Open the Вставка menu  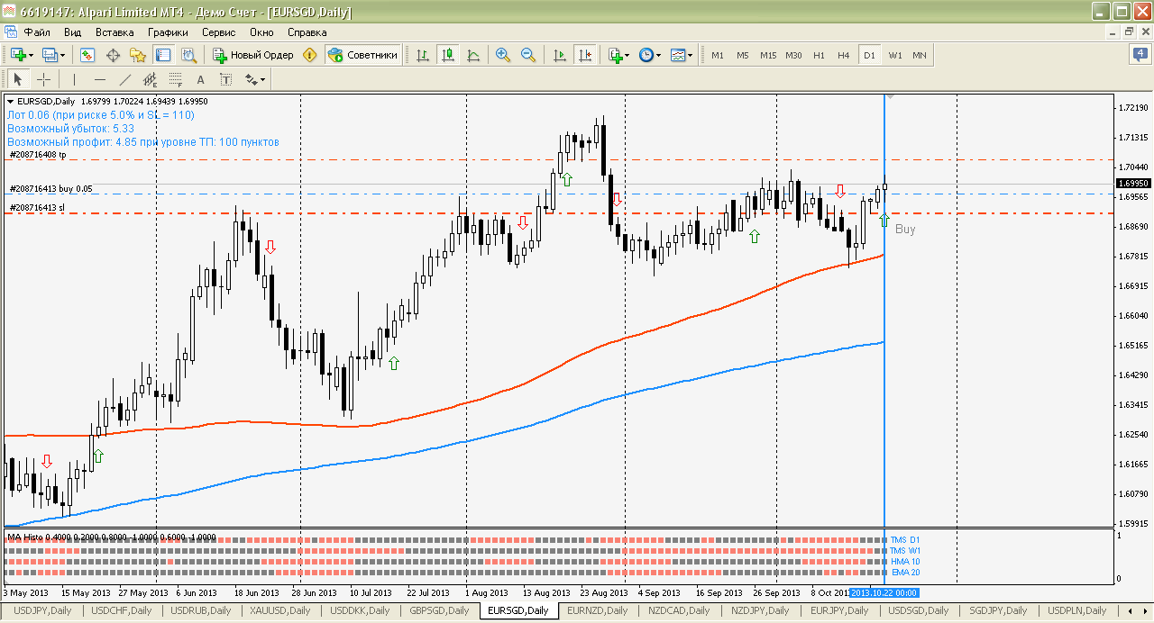pyautogui.click(x=114, y=32)
